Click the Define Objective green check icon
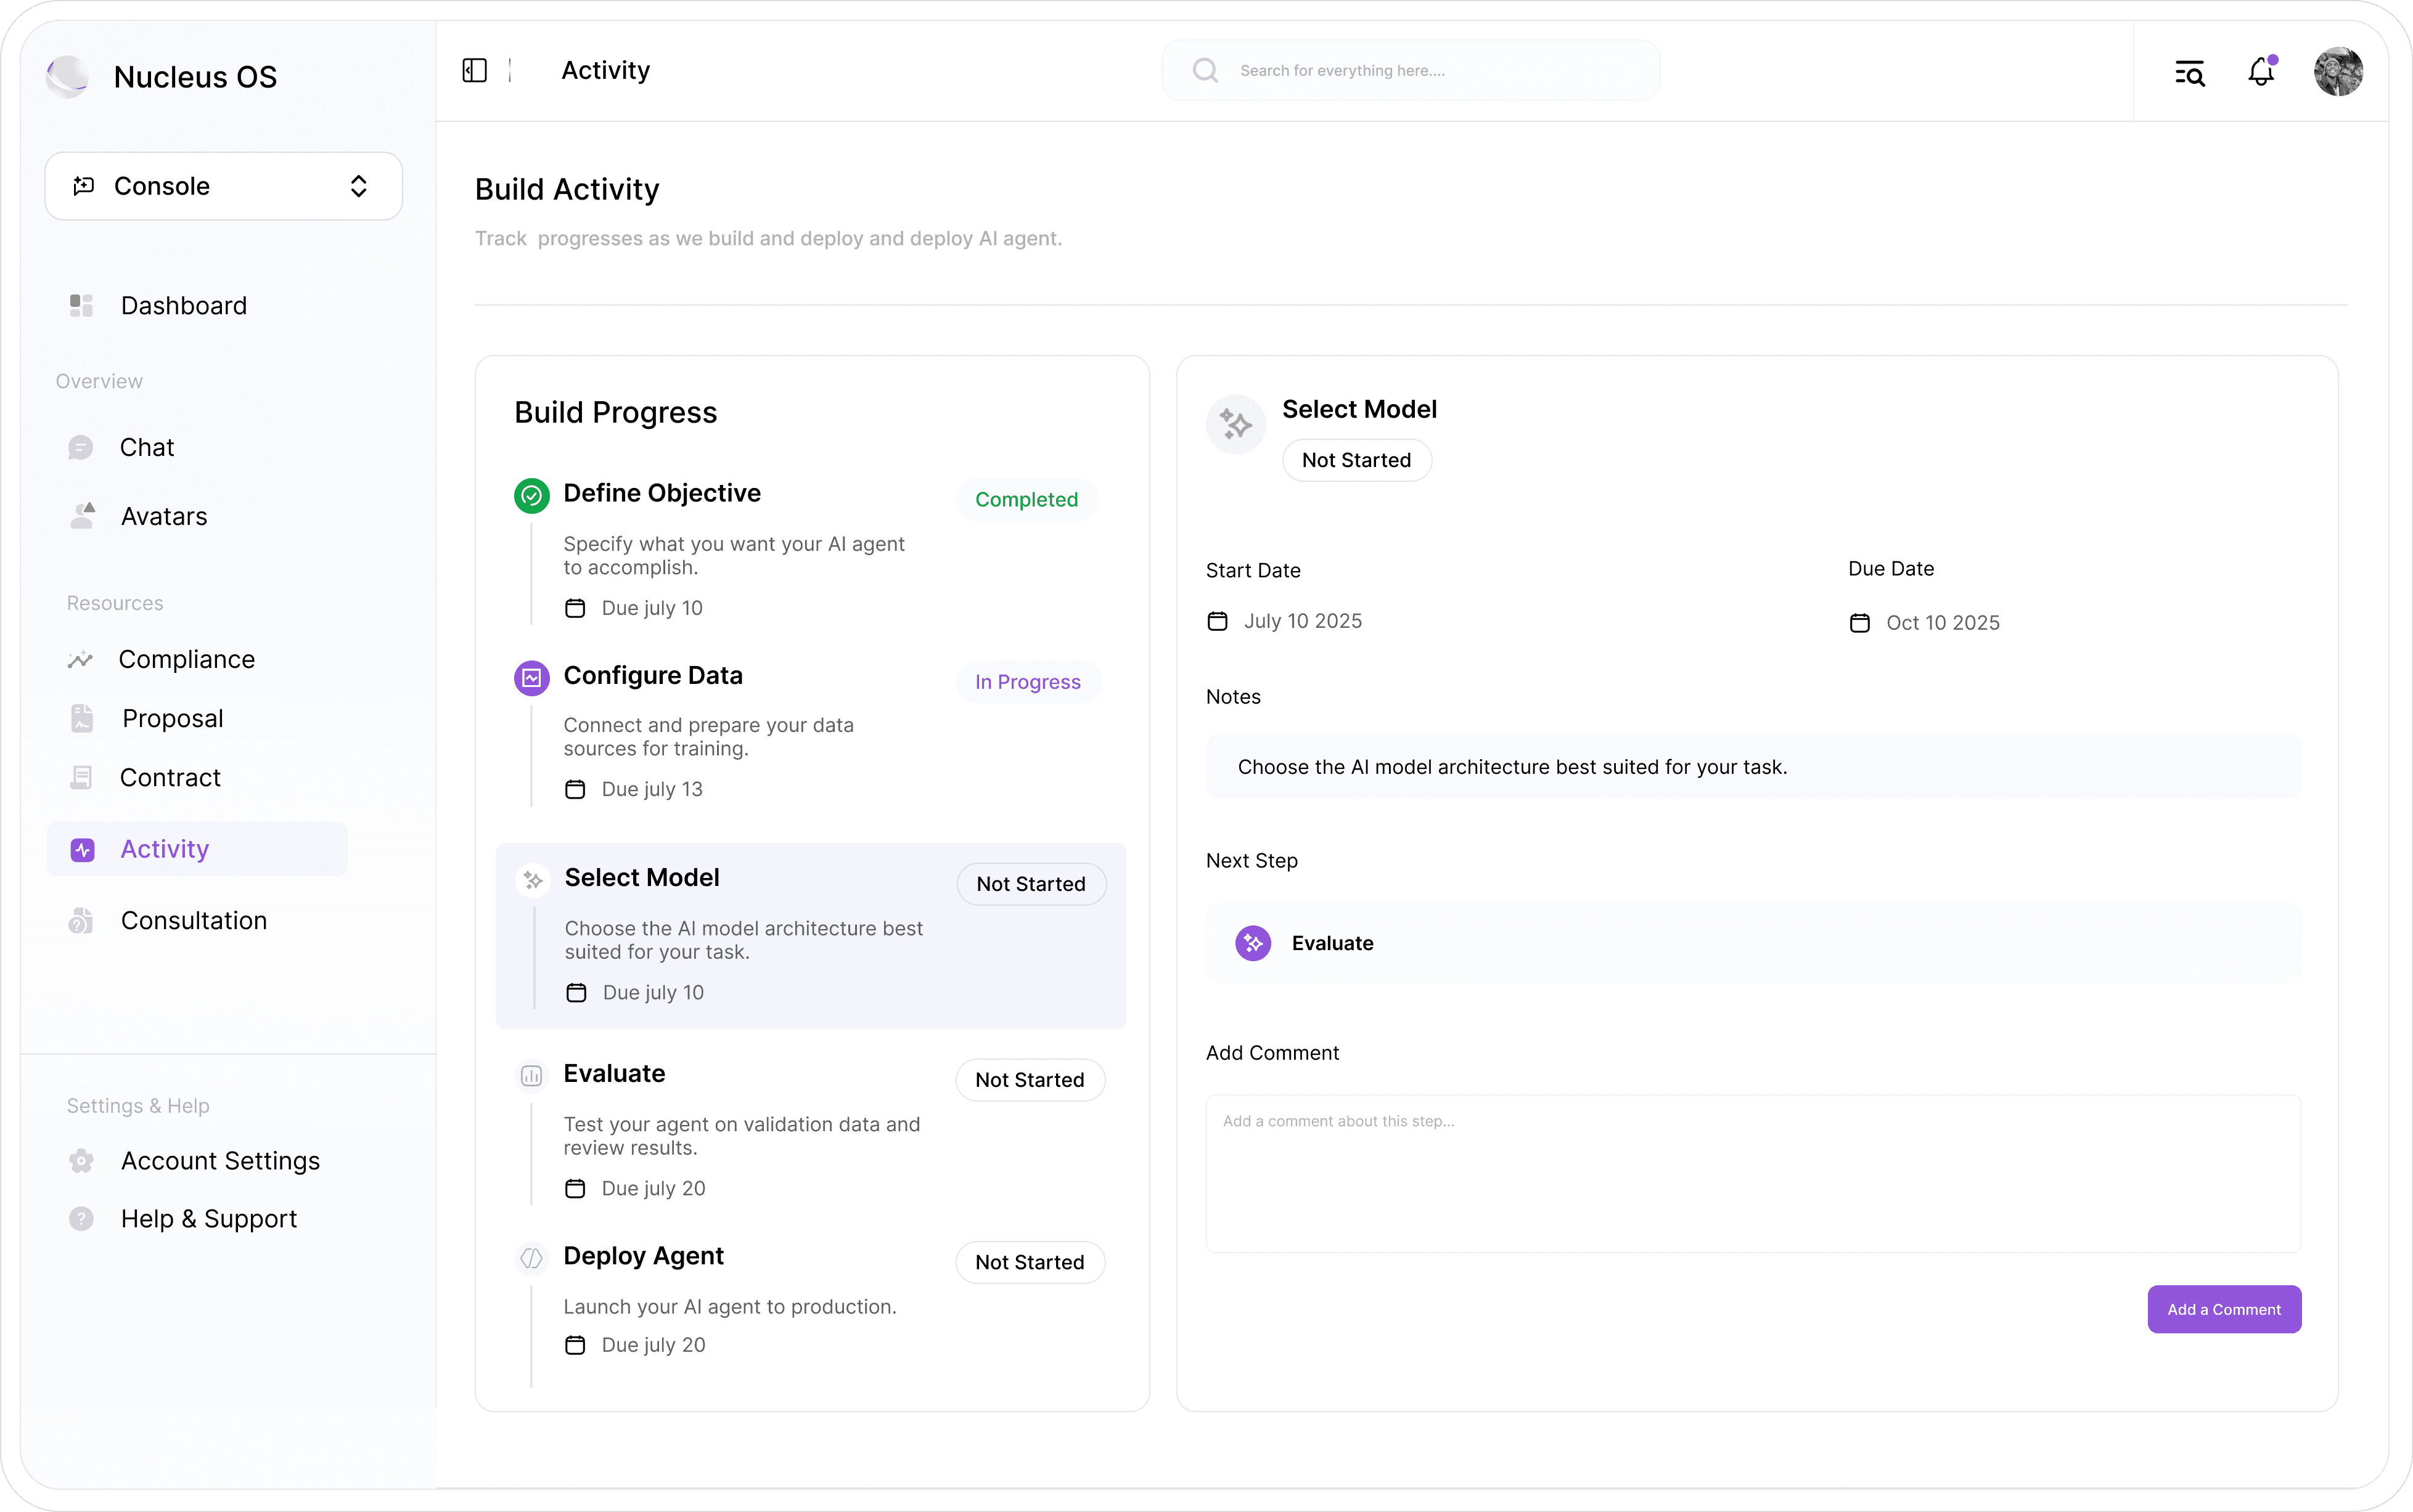 point(531,495)
